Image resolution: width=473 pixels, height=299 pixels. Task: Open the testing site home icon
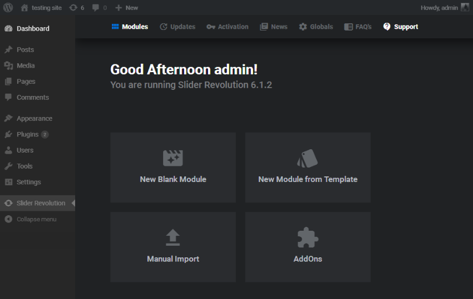24,8
